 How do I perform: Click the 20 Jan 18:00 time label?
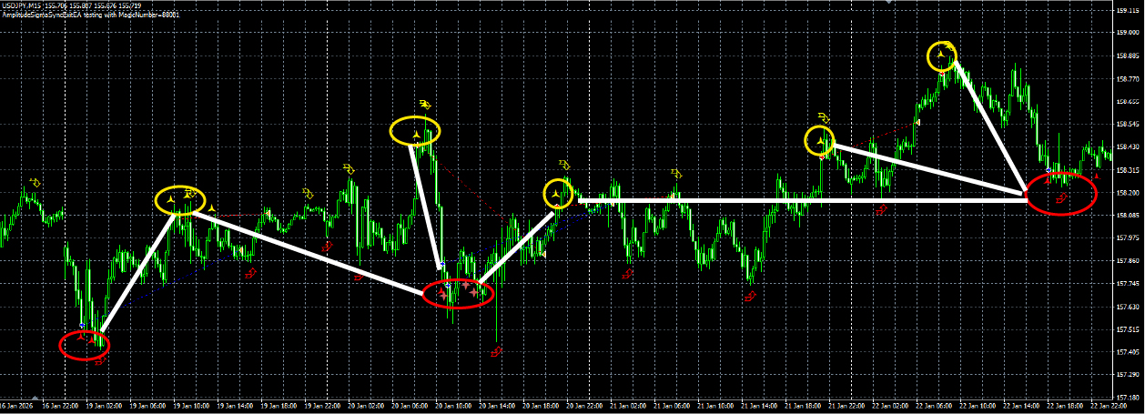click(540, 406)
